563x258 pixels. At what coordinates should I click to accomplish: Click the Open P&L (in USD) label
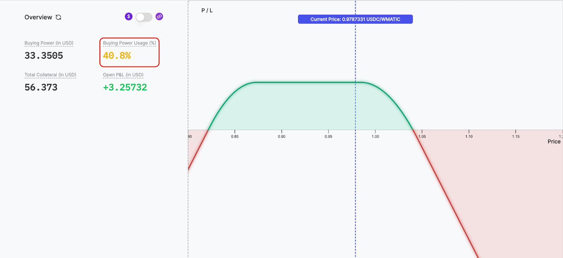pyautogui.click(x=123, y=75)
